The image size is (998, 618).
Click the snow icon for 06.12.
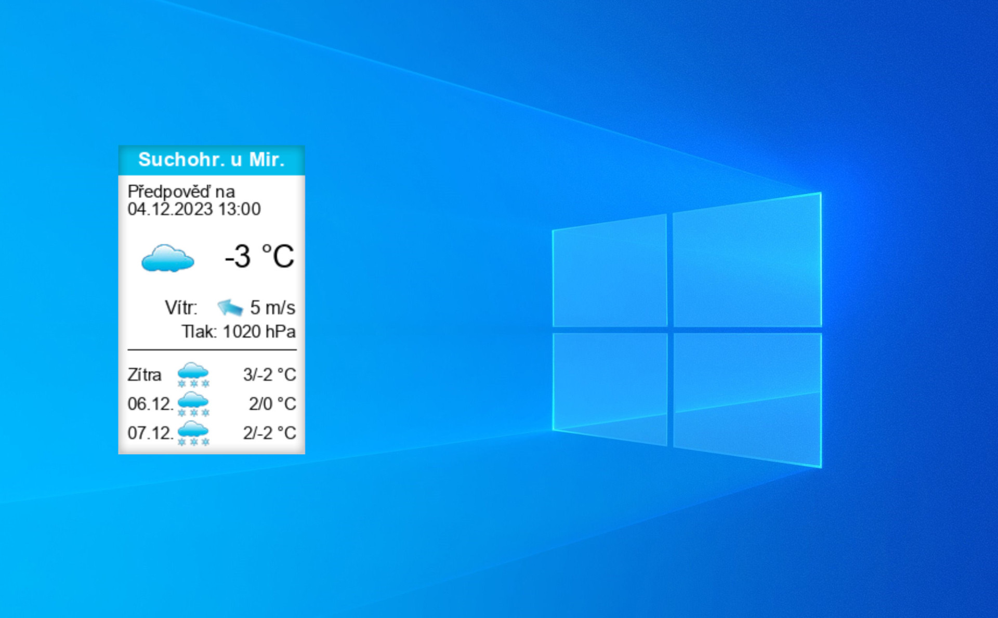click(193, 404)
